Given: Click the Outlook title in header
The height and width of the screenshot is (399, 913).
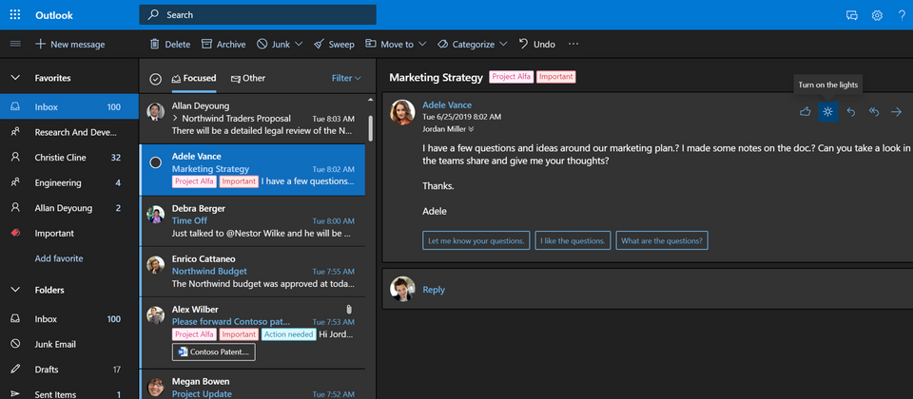Looking at the screenshot, I should tap(54, 15).
